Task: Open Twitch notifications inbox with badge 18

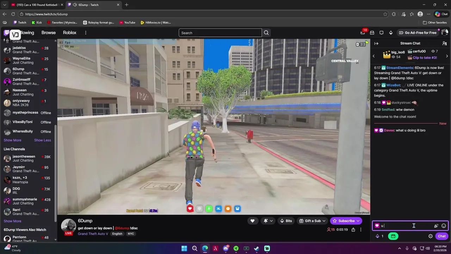Action: (x=363, y=32)
